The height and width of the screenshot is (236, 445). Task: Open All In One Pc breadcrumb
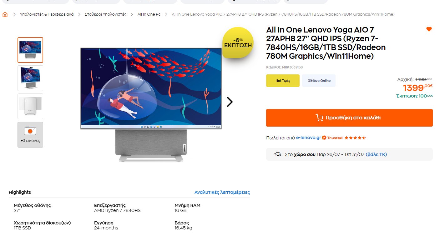coord(149,14)
